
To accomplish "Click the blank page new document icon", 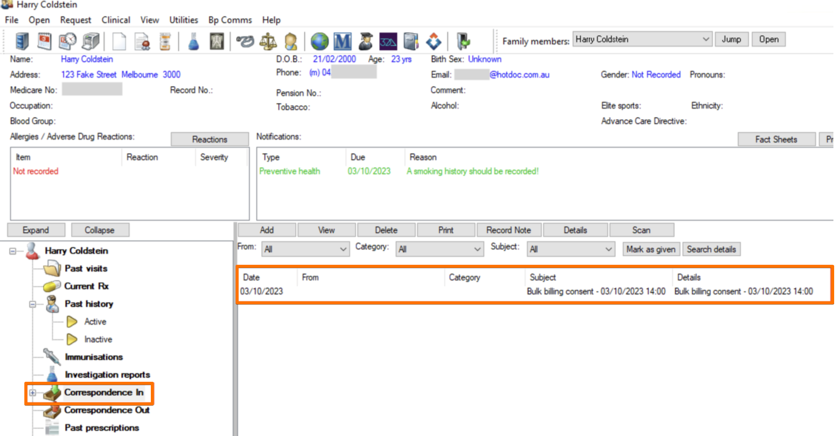I will coord(119,41).
